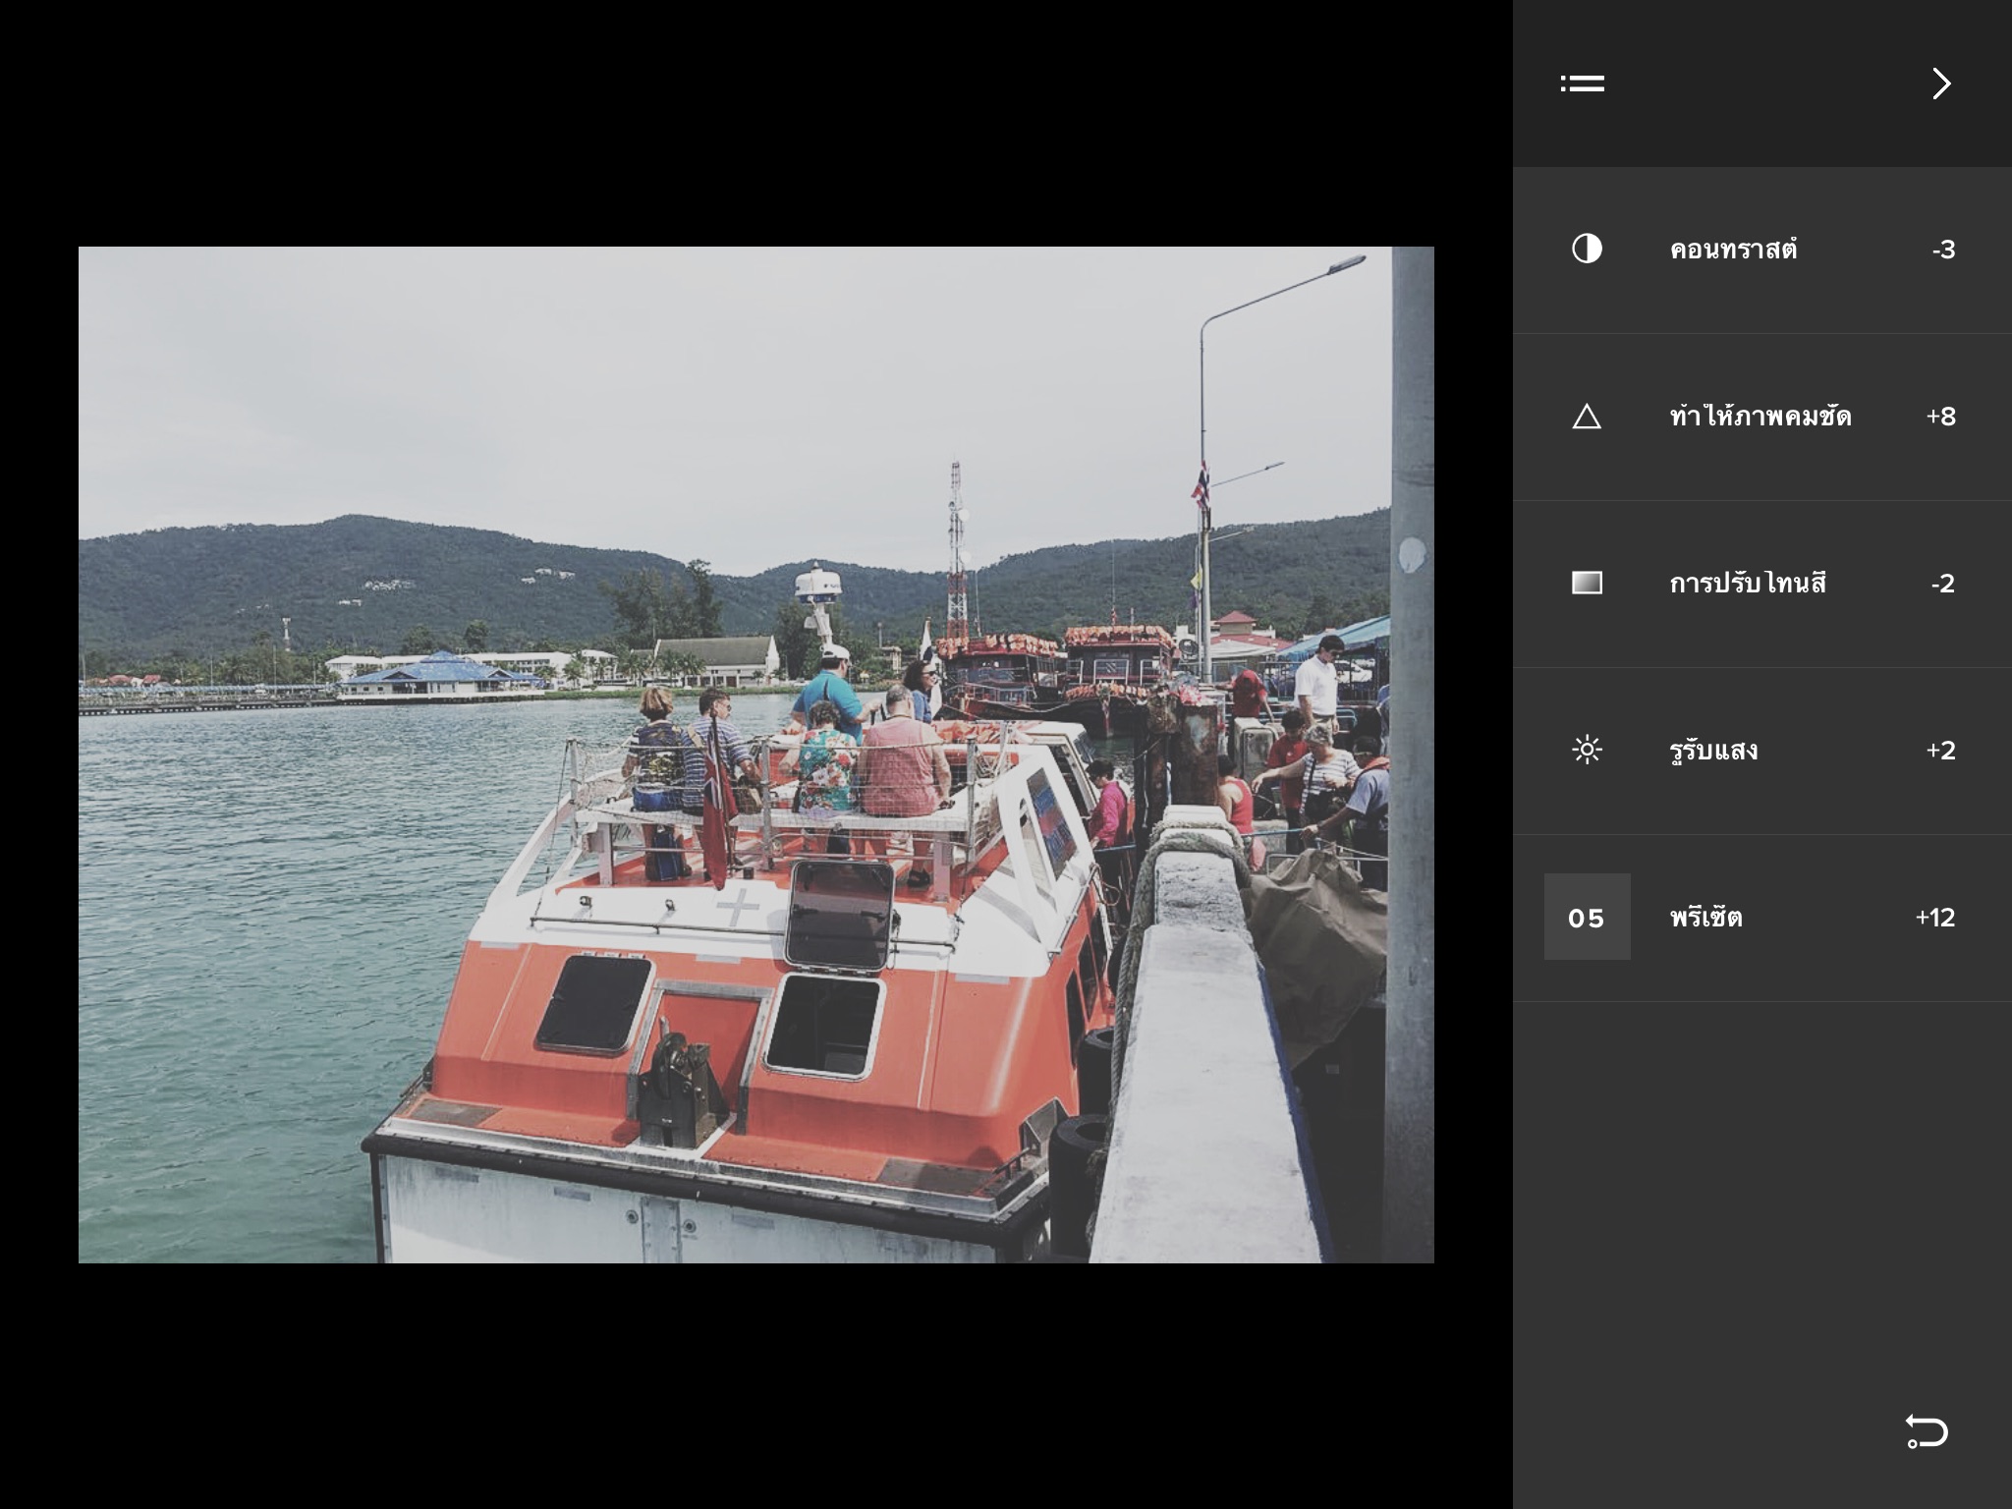Open the edit history list icon
The height and width of the screenshot is (1509, 2012).
[x=1582, y=84]
